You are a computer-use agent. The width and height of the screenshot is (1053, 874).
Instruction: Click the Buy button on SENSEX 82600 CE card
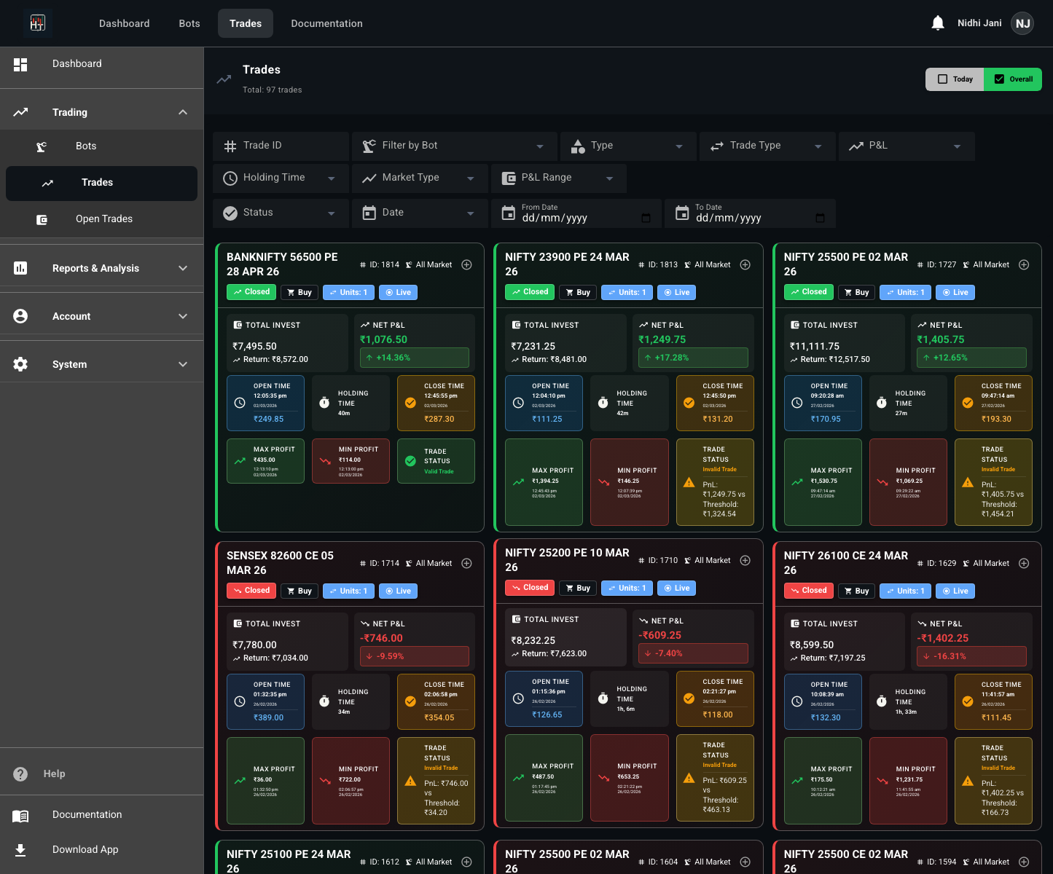[299, 591]
